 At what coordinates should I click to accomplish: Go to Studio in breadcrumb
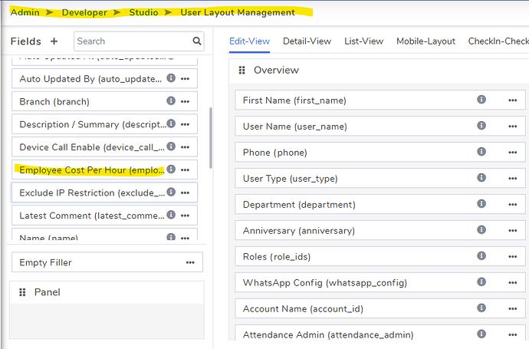click(143, 12)
